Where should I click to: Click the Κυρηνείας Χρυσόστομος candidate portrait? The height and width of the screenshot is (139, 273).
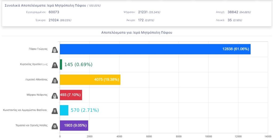click(x=55, y=65)
